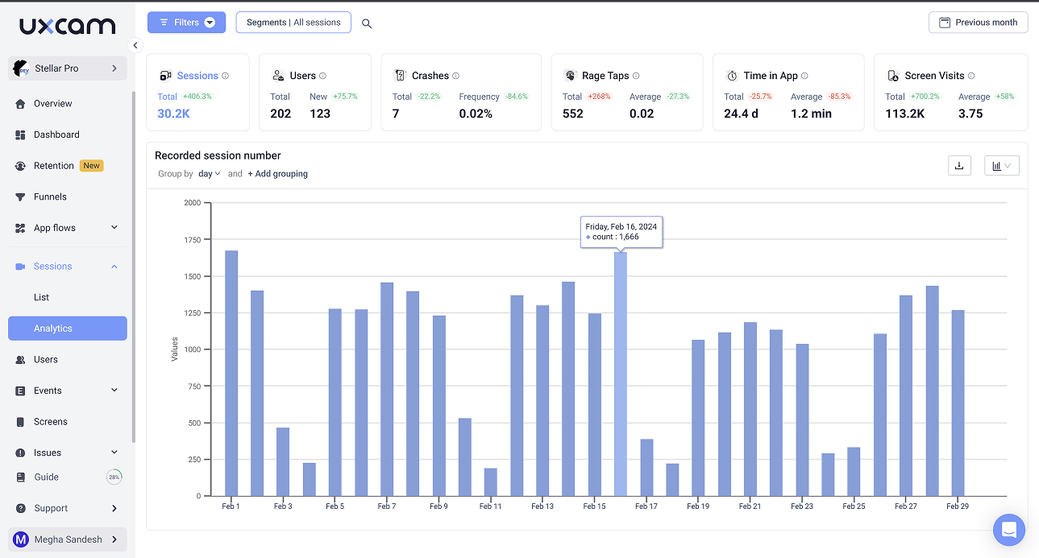This screenshot has height=558, width=1039.
Task: Select Segments All sessions button
Action: [293, 23]
